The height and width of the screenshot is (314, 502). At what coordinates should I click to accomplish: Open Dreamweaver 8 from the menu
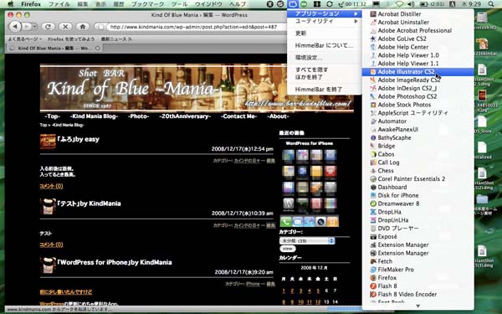[x=417, y=203]
